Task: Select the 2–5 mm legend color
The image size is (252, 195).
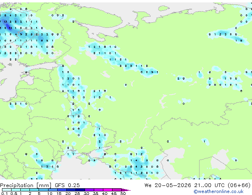Action: (x=34, y=190)
